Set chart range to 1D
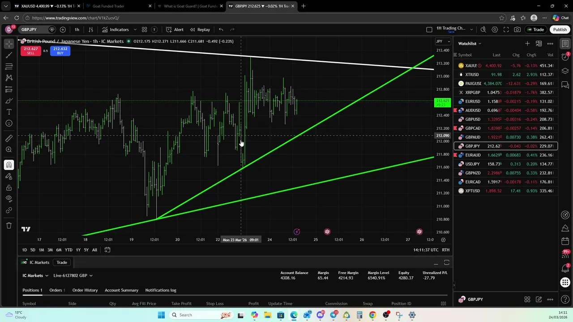The width and height of the screenshot is (573, 322). (25, 250)
